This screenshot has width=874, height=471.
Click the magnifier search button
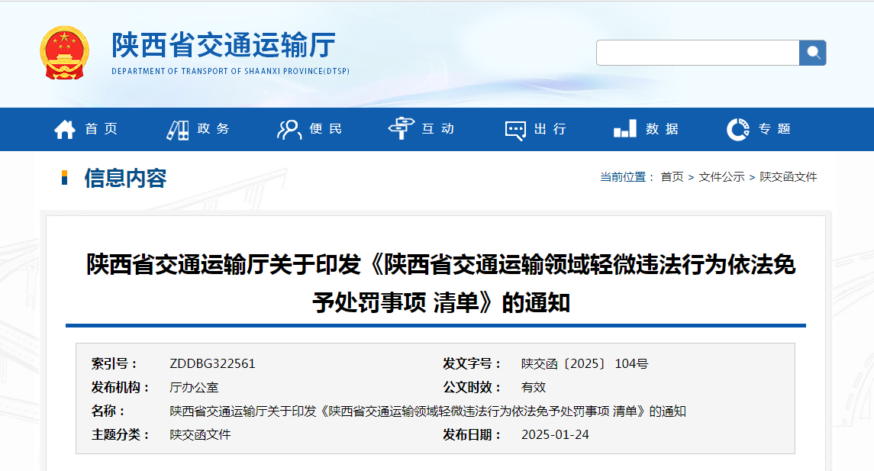coord(812,53)
